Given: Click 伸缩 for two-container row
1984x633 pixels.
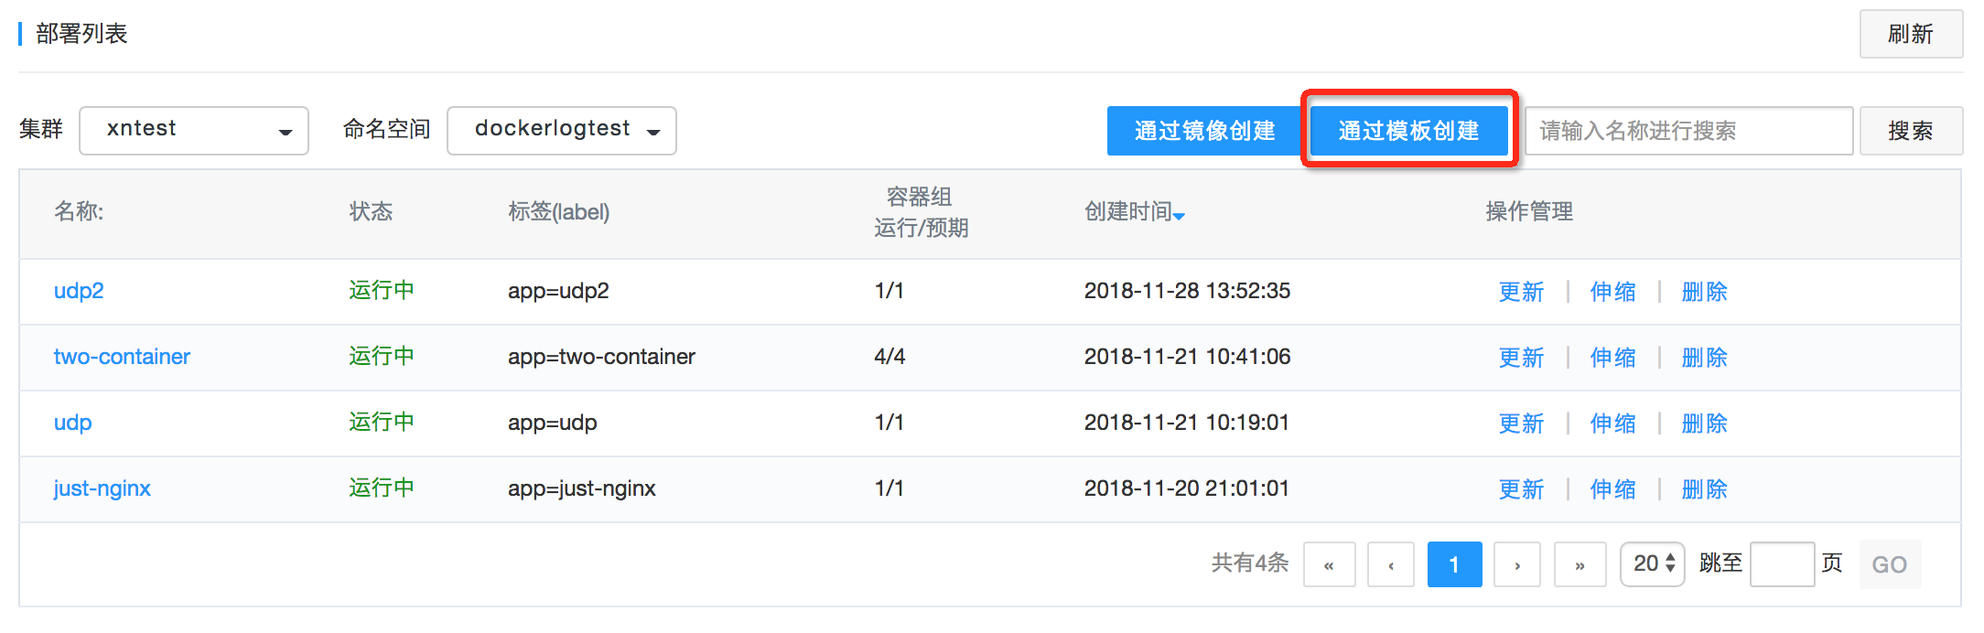Looking at the screenshot, I should tap(1612, 358).
